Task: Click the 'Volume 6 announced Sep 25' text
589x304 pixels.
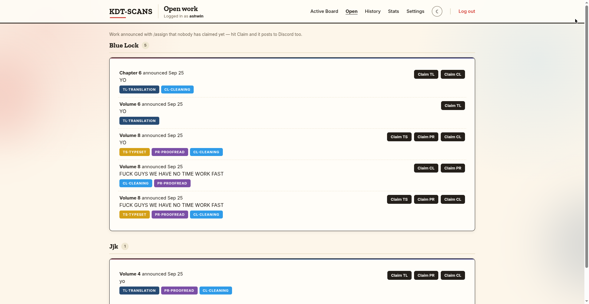Action: [x=151, y=104]
